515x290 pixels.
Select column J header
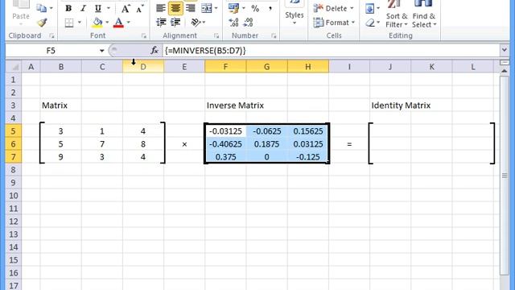tap(390, 67)
